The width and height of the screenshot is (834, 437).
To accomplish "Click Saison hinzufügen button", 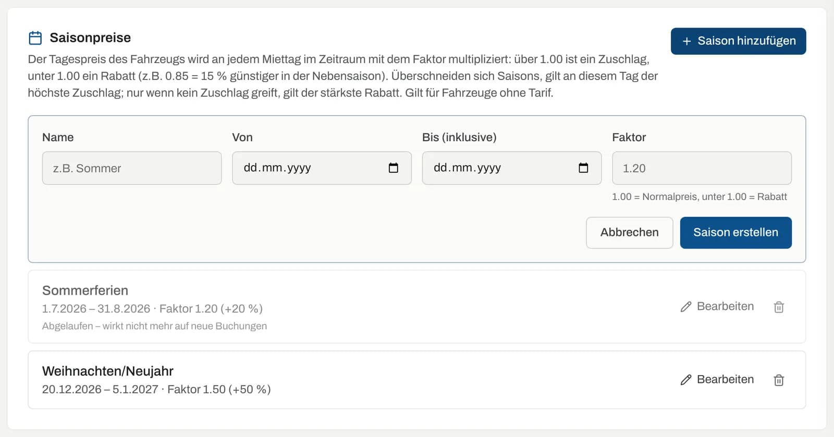I will point(738,41).
